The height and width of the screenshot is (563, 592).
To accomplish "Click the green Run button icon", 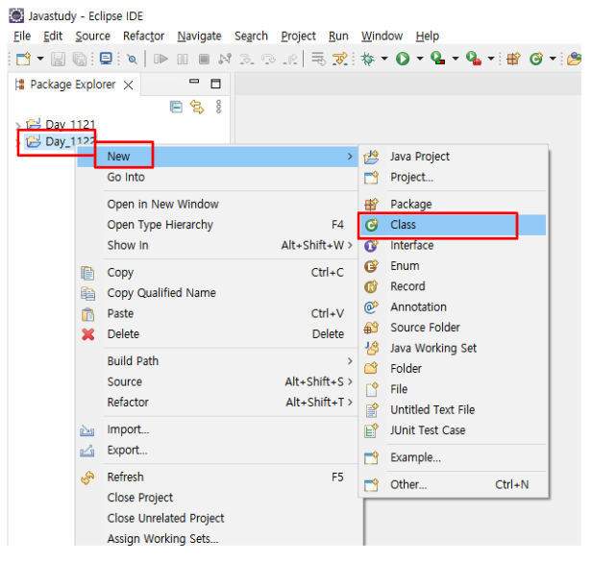I will [x=403, y=59].
